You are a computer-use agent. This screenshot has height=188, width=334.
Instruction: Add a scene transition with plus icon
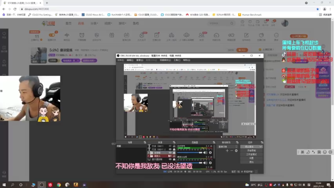click(227, 151)
